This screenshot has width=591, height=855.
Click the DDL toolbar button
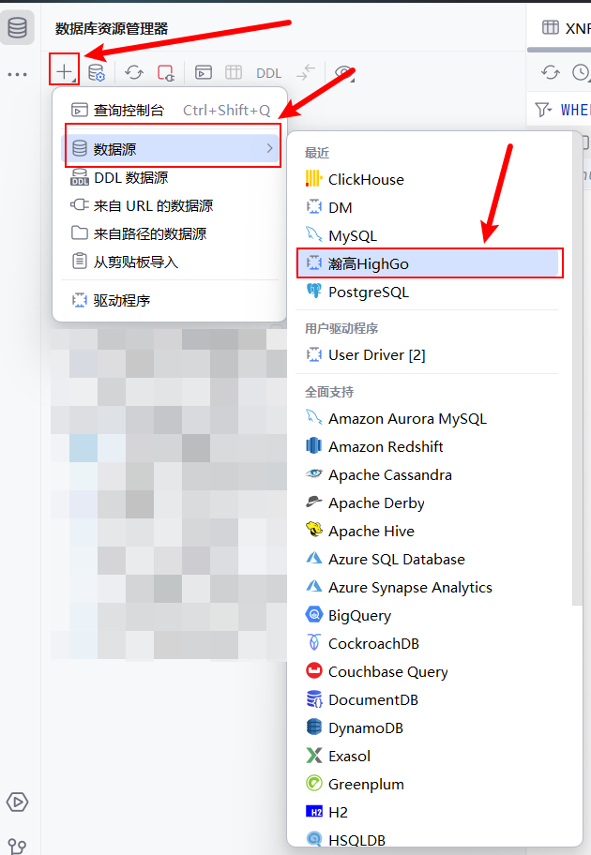pyautogui.click(x=268, y=73)
